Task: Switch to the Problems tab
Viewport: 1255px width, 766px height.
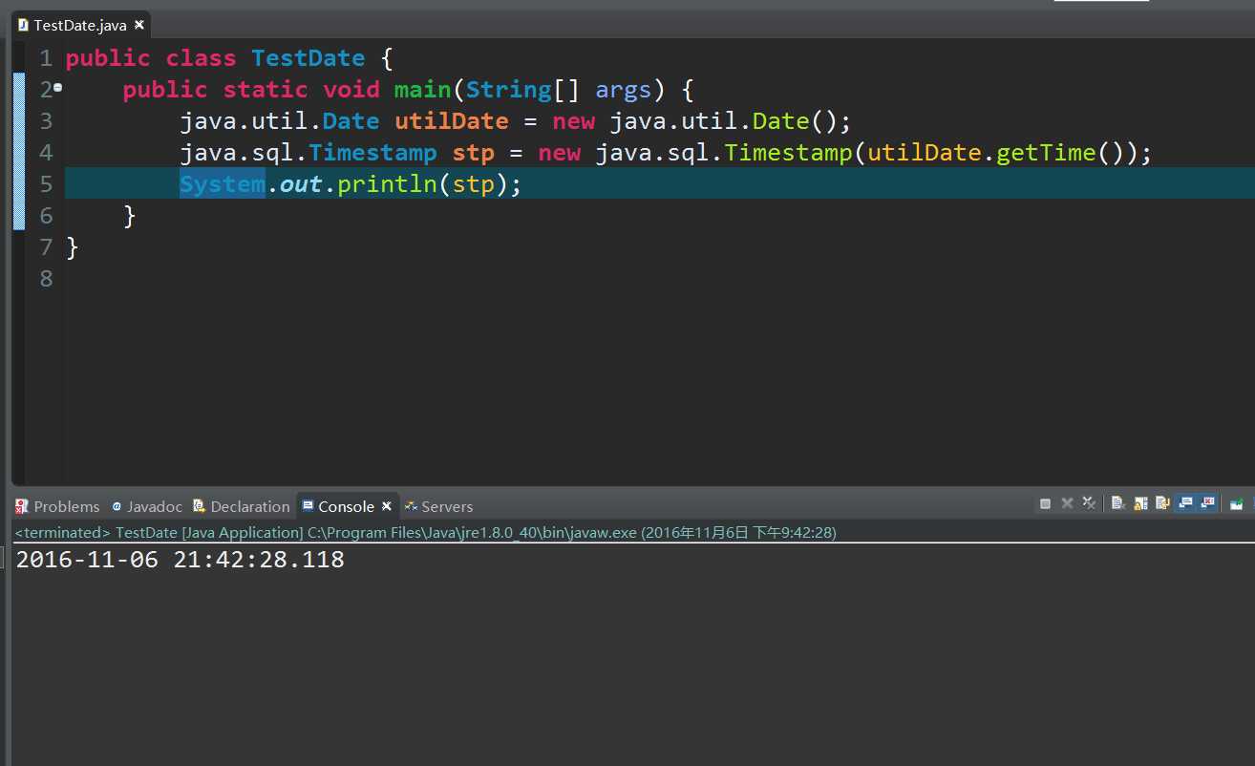Action: 57,506
